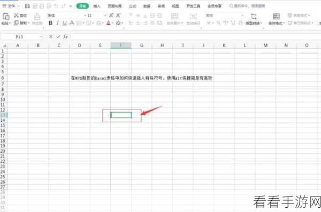Viewport: 321px width, 212px height.
Task: Open the Table Style (表格样式) dropdown
Action: pos(299,15)
